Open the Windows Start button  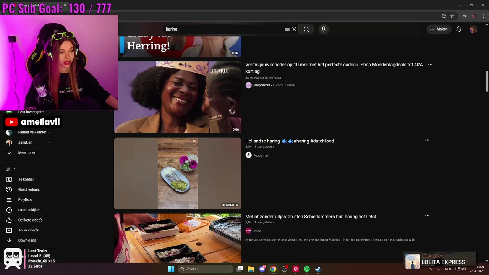point(171,269)
